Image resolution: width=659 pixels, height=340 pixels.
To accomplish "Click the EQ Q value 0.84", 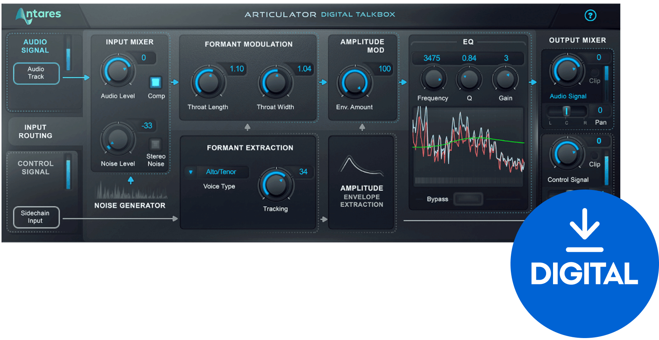I will [x=469, y=58].
